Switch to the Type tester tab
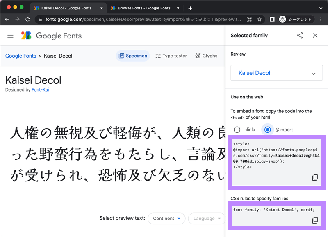Screen dimensions: 328x237 171,56
